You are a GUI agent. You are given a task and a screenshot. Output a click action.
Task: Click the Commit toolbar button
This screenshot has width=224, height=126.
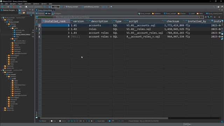[x=29, y=7]
